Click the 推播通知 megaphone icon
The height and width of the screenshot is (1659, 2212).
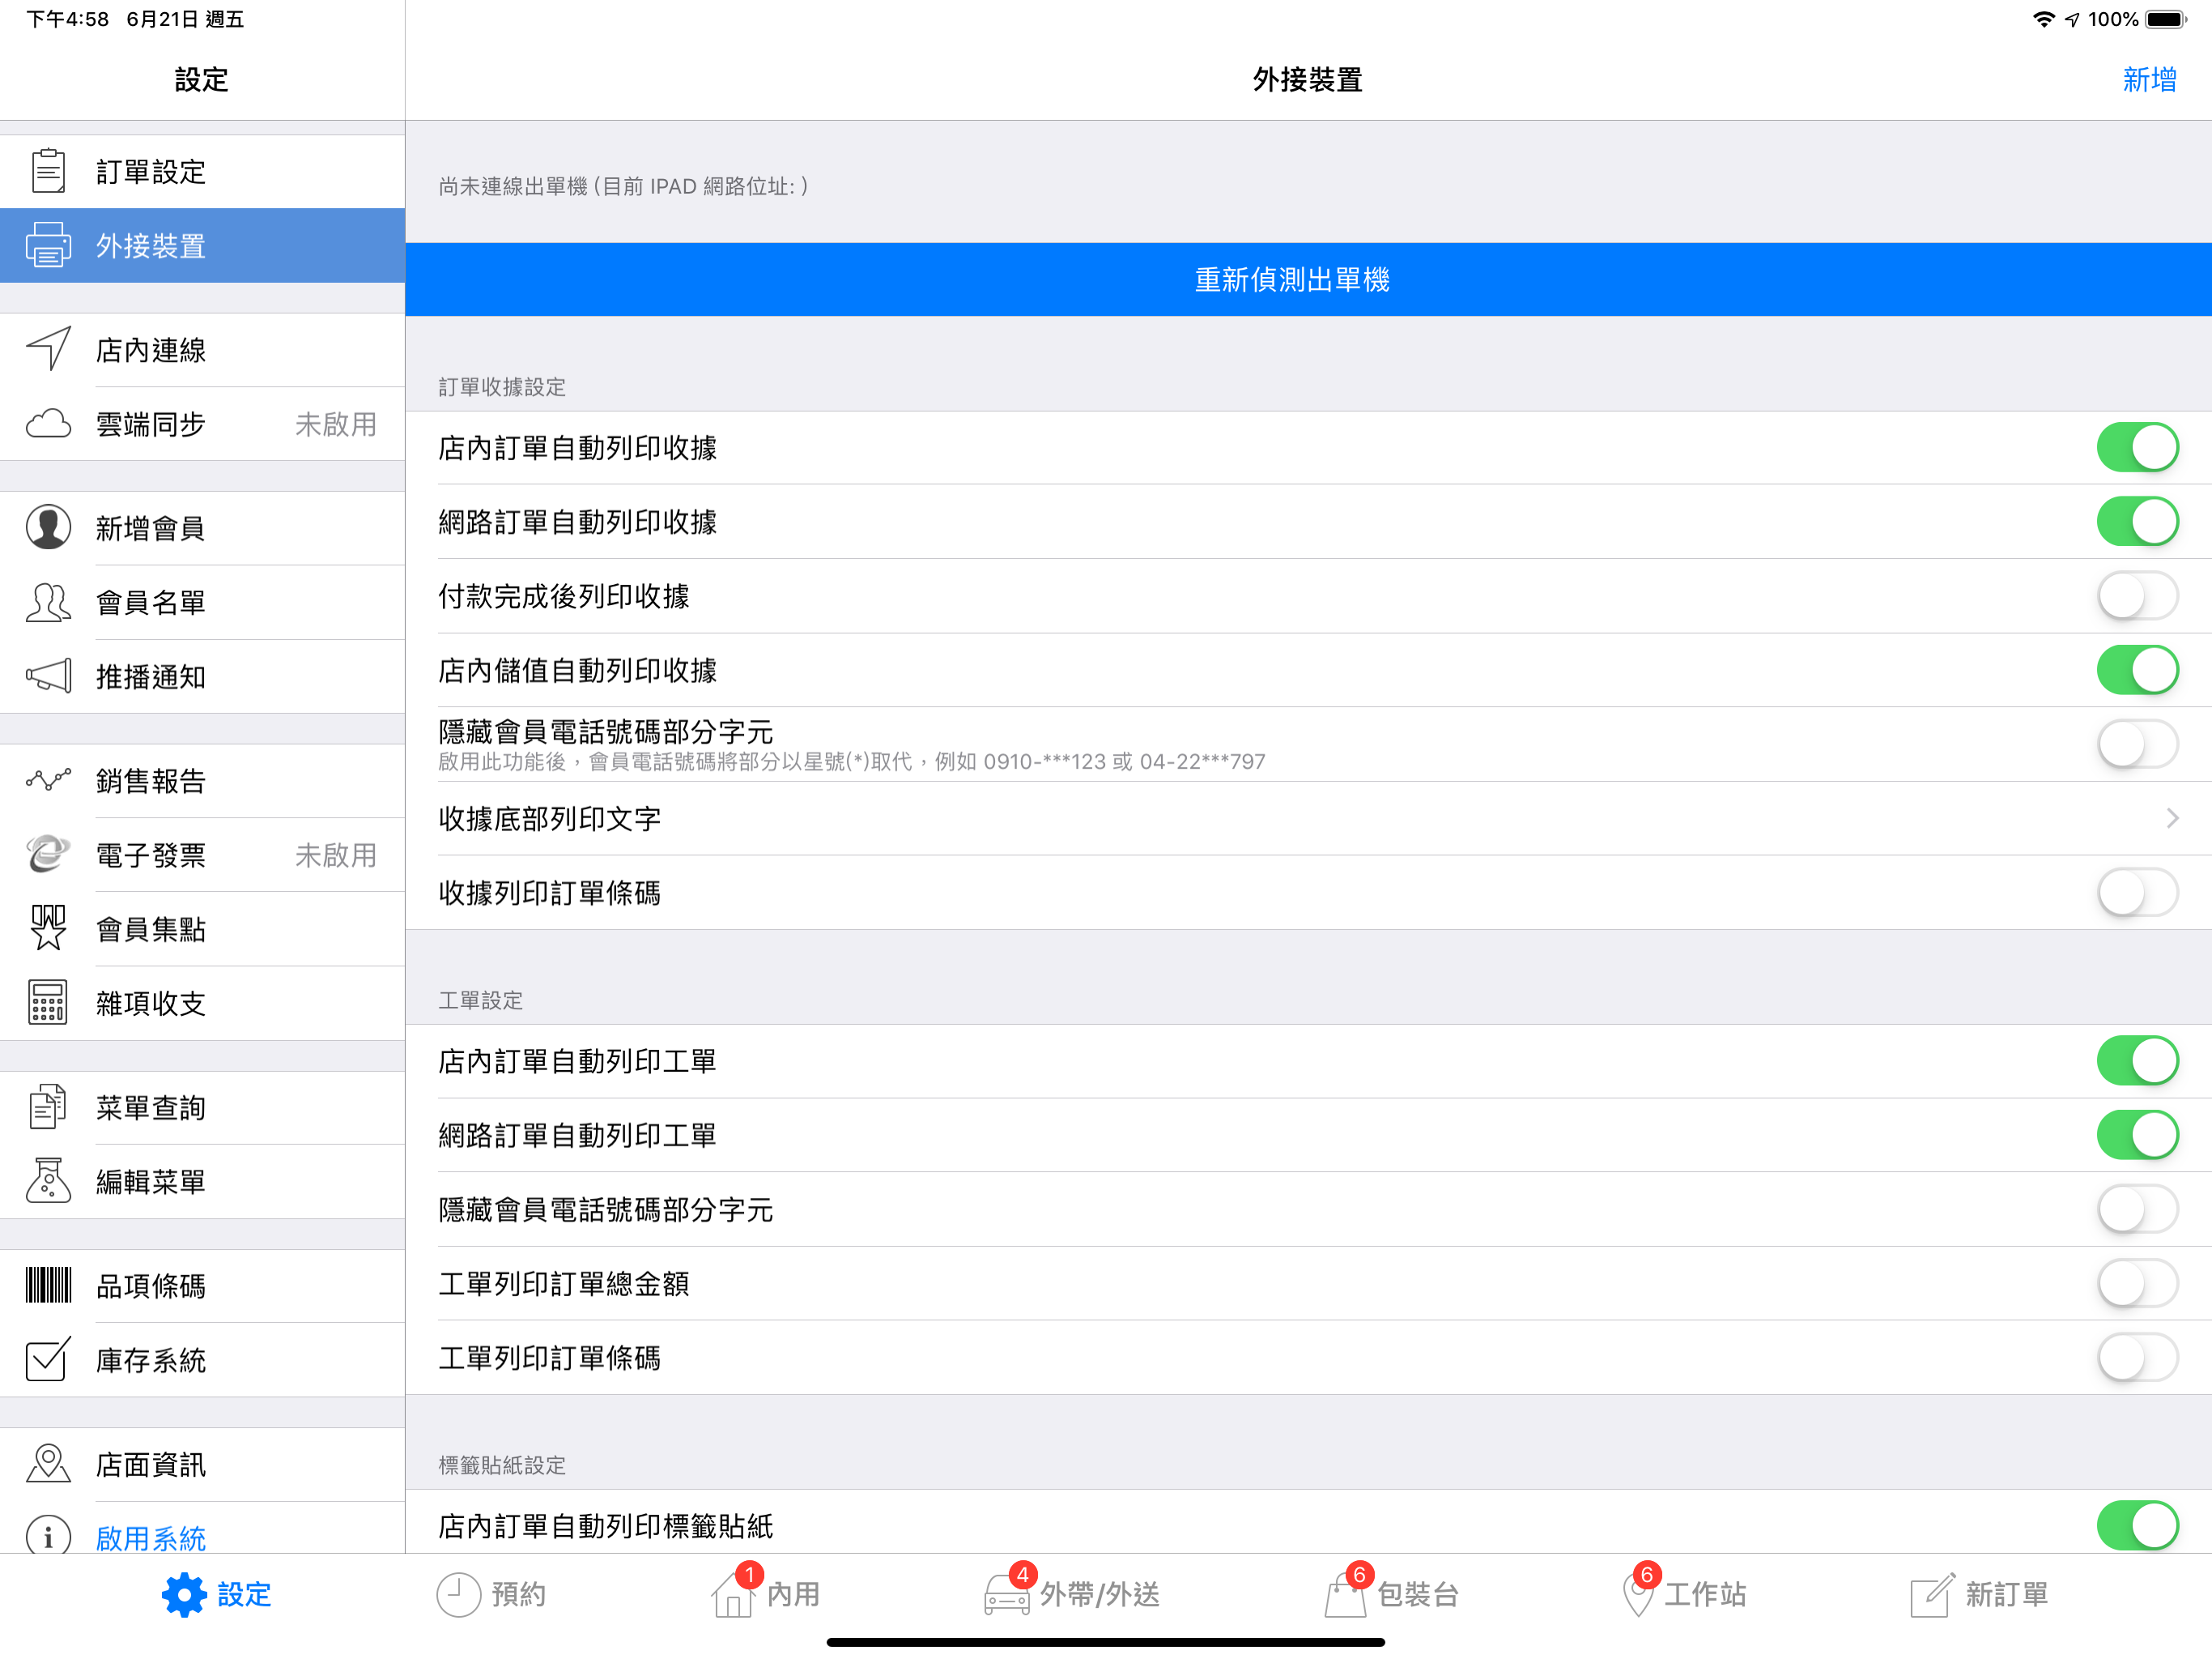pos(48,676)
